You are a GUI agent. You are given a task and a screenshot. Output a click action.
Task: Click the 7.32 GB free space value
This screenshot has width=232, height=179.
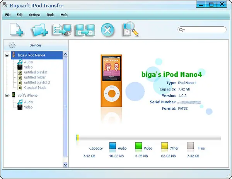click(193, 156)
